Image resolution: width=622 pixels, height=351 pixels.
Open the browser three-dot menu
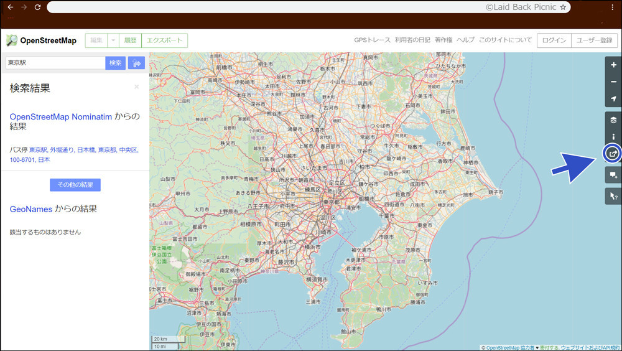[x=613, y=7]
